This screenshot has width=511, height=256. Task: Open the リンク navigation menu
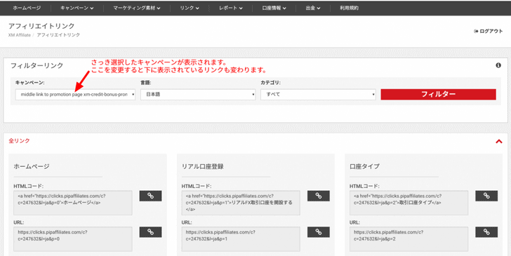(190, 8)
